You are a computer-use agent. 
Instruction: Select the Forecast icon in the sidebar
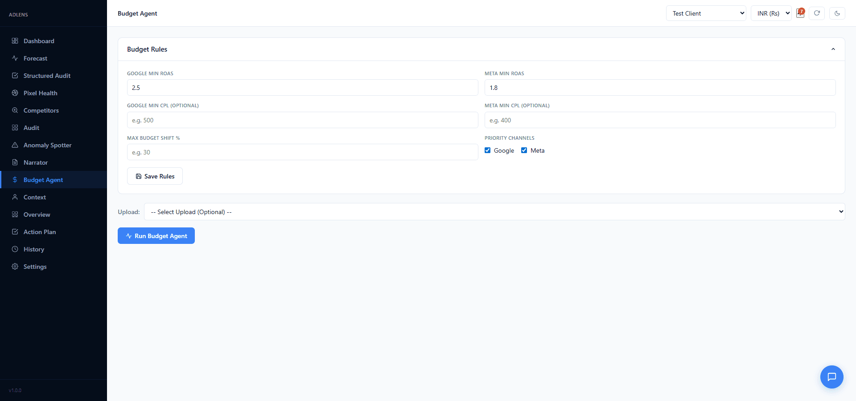coord(15,58)
